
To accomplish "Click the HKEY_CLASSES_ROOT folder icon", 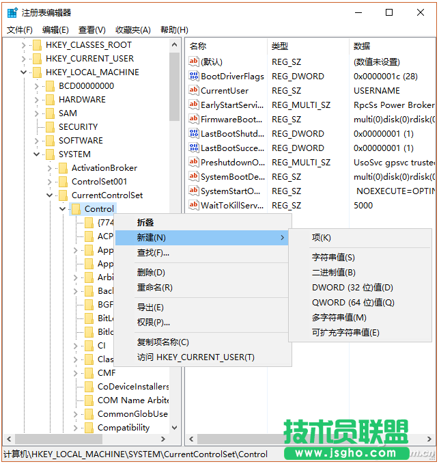I will [x=38, y=45].
